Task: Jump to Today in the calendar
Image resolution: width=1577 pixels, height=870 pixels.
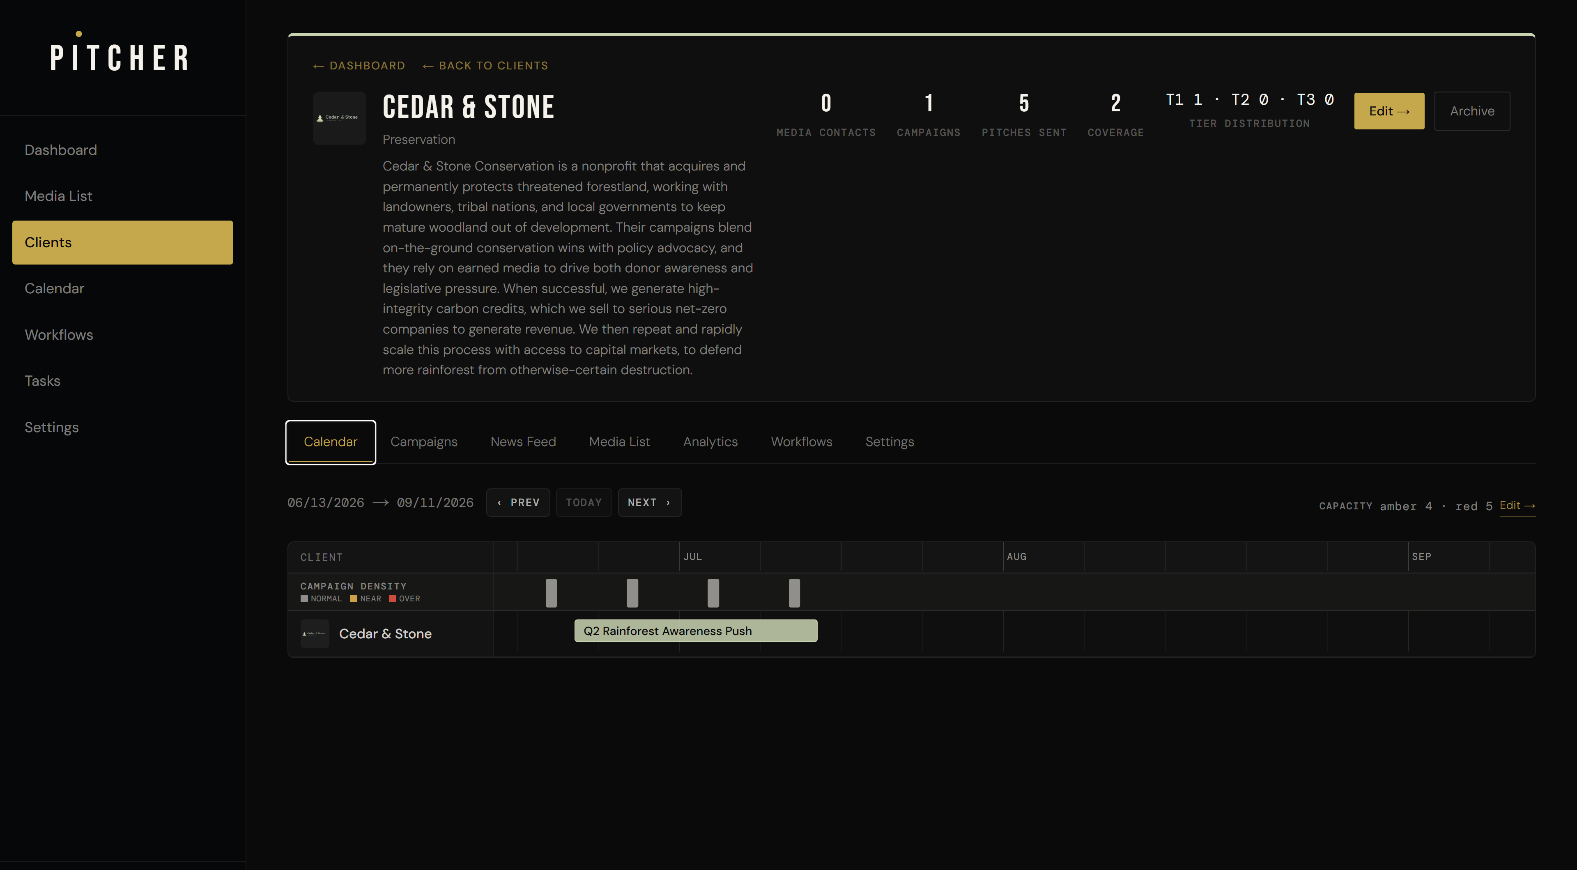Action: click(x=584, y=502)
